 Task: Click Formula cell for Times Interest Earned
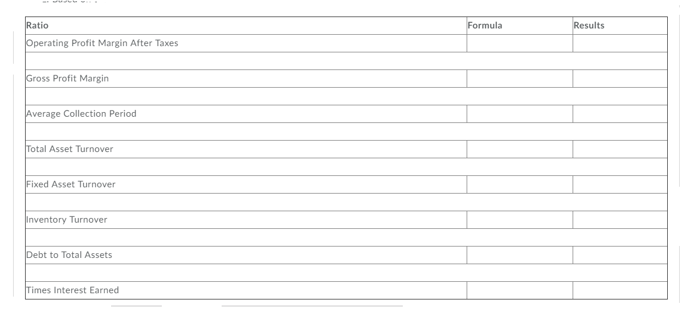tap(520, 290)
